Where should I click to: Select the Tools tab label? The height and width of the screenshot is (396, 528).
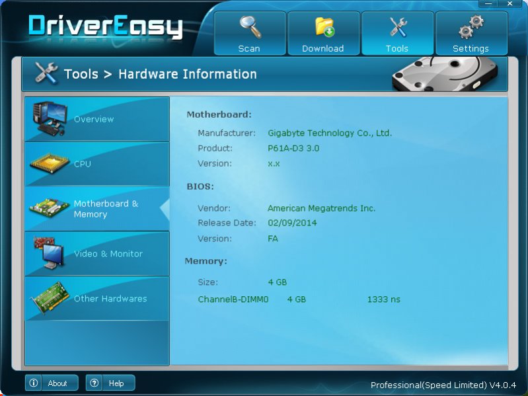(x=397, y=48)
